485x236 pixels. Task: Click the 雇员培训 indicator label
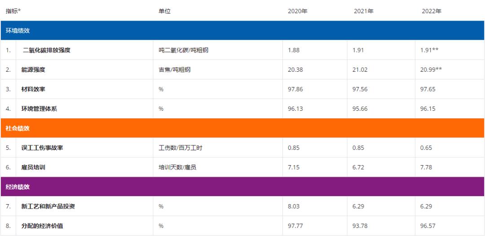(33, 167)
